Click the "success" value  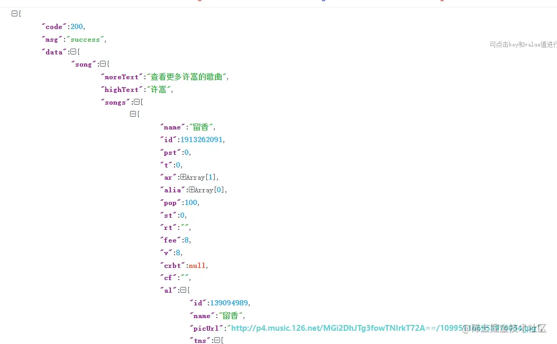[85, 40]
